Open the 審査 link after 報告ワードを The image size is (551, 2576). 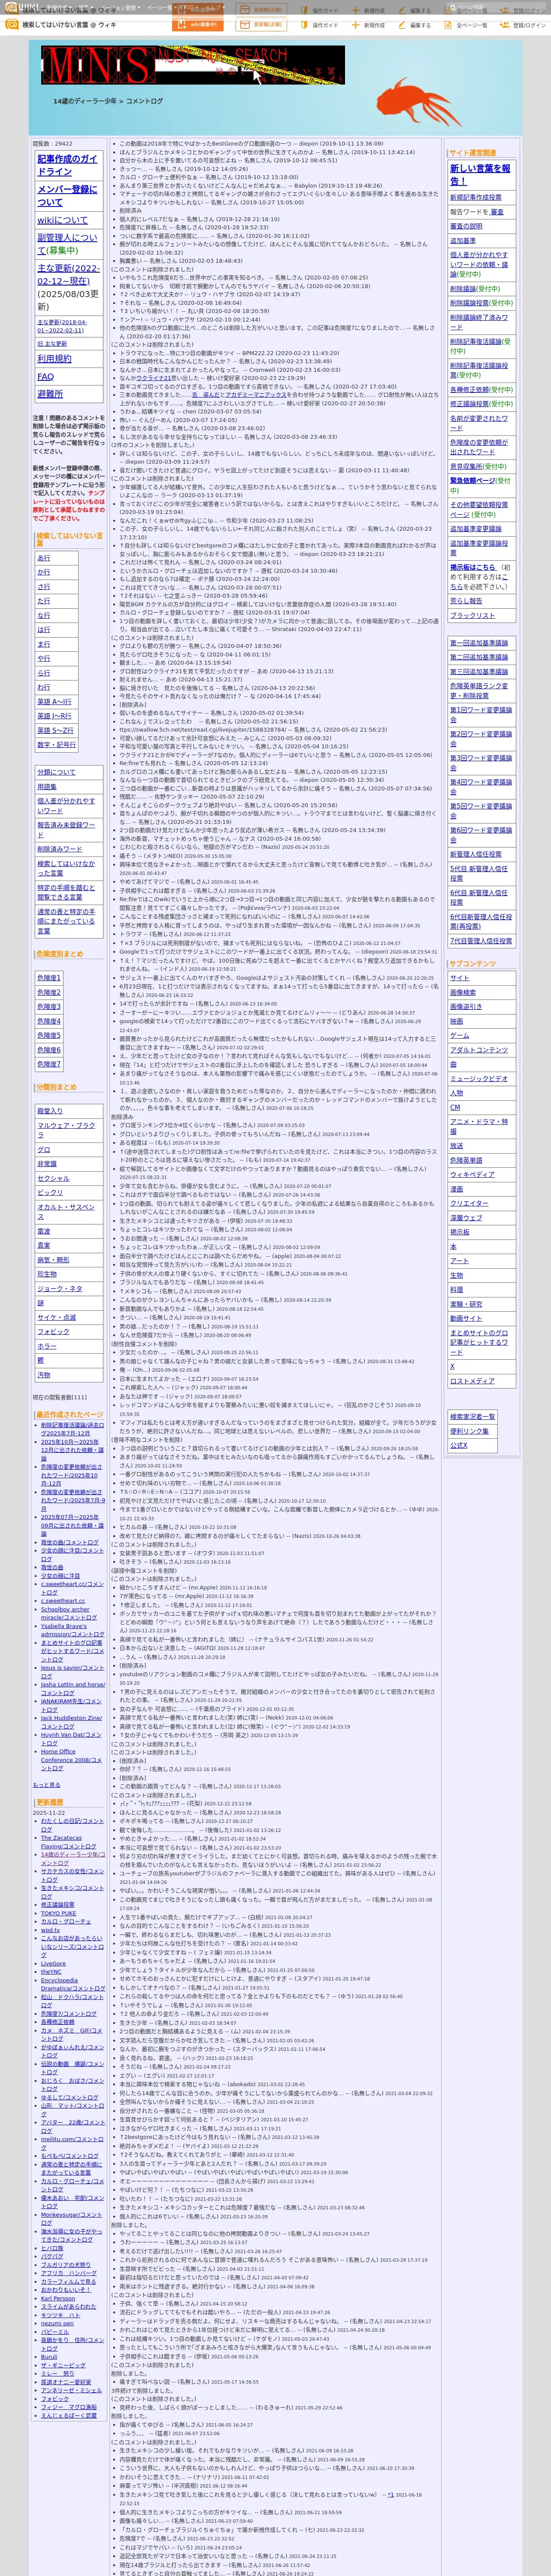(x=497, y=212)
